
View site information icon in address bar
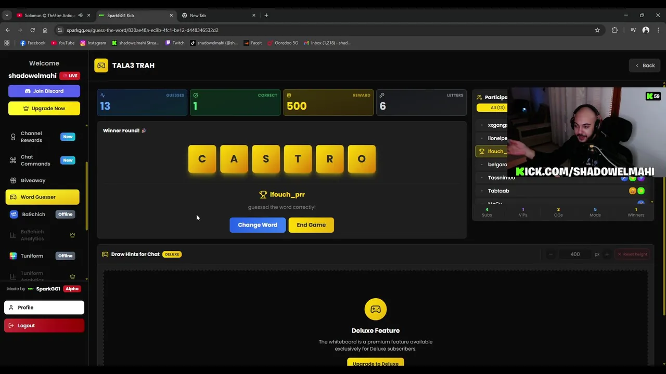click(x=60, y=30)
